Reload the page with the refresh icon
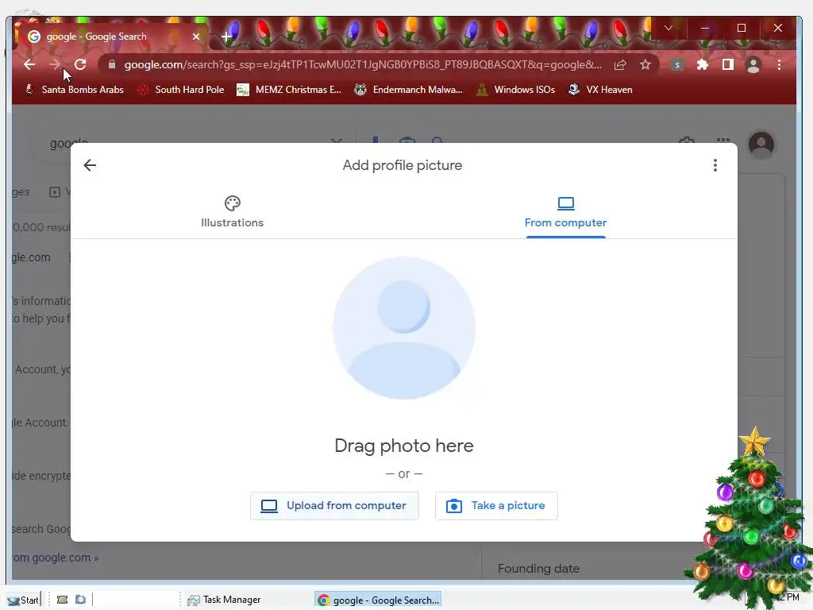The height and width of the screenshot is (610, 813). point(80,64)
